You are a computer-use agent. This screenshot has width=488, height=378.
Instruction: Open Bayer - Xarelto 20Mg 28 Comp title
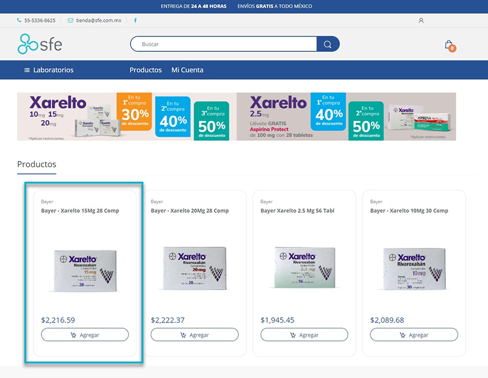[x=190, y=210]
